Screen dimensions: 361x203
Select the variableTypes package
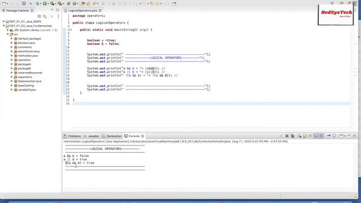[27, 90]
